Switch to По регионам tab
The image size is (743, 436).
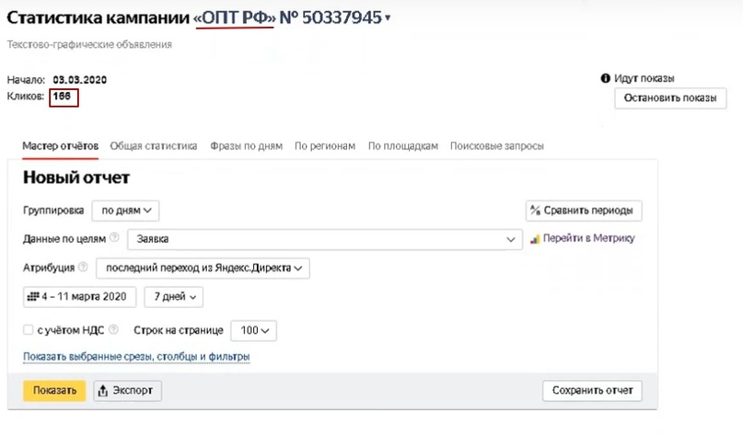pyautogui.click(x=325, y=146)
